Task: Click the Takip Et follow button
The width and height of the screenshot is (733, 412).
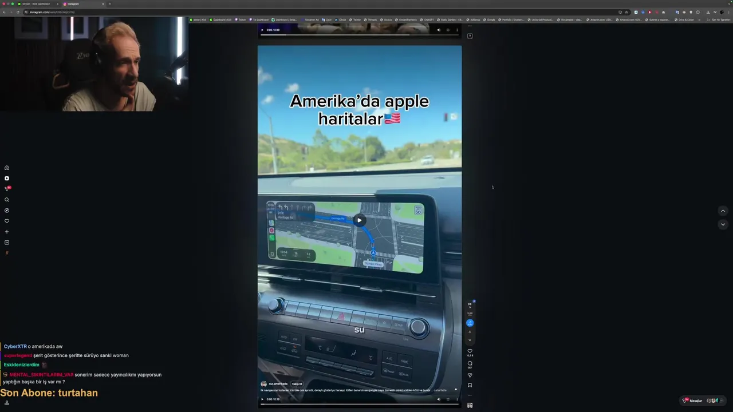Action: click(x=297, y=384)
